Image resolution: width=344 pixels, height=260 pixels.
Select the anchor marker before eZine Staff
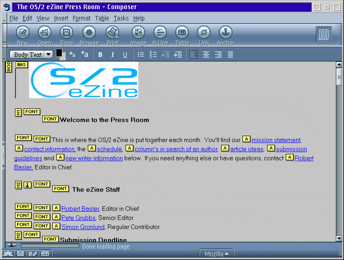tap(27, 185)
